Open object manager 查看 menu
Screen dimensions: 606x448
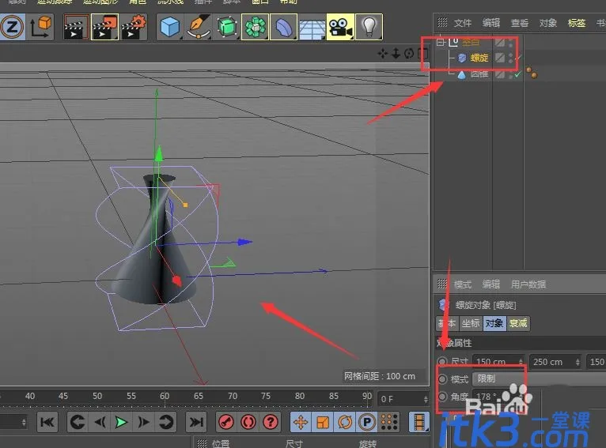coord(520,23)
